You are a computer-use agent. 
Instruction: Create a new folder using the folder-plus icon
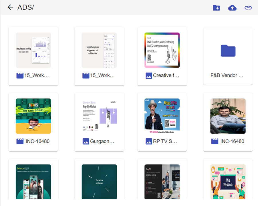coord(216,8)
